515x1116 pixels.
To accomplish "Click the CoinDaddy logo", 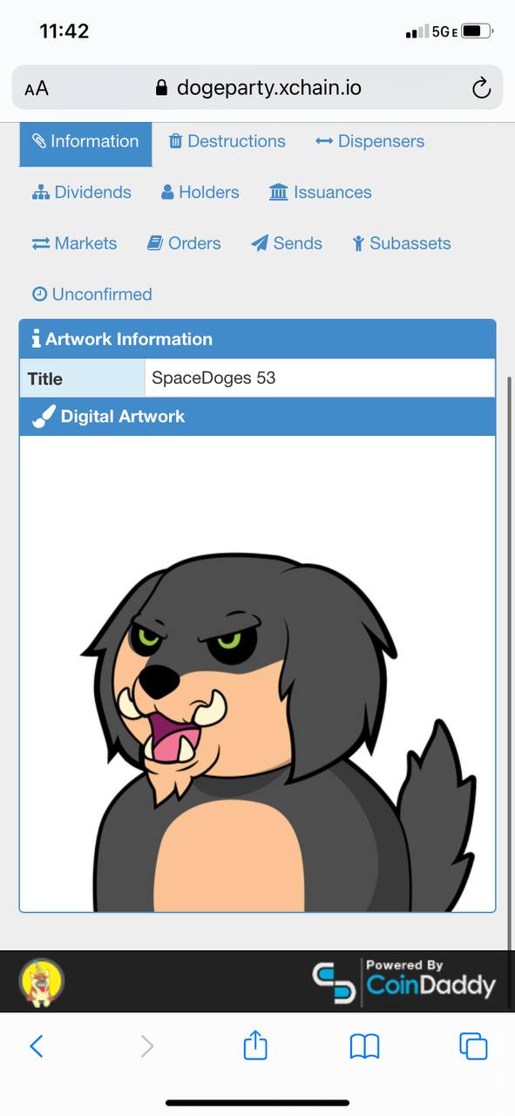I will (x=404, y=982).
